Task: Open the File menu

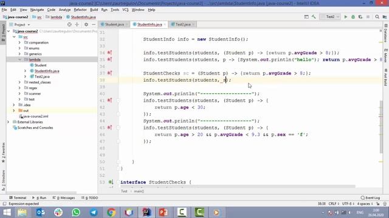Action: coord(4,10)
